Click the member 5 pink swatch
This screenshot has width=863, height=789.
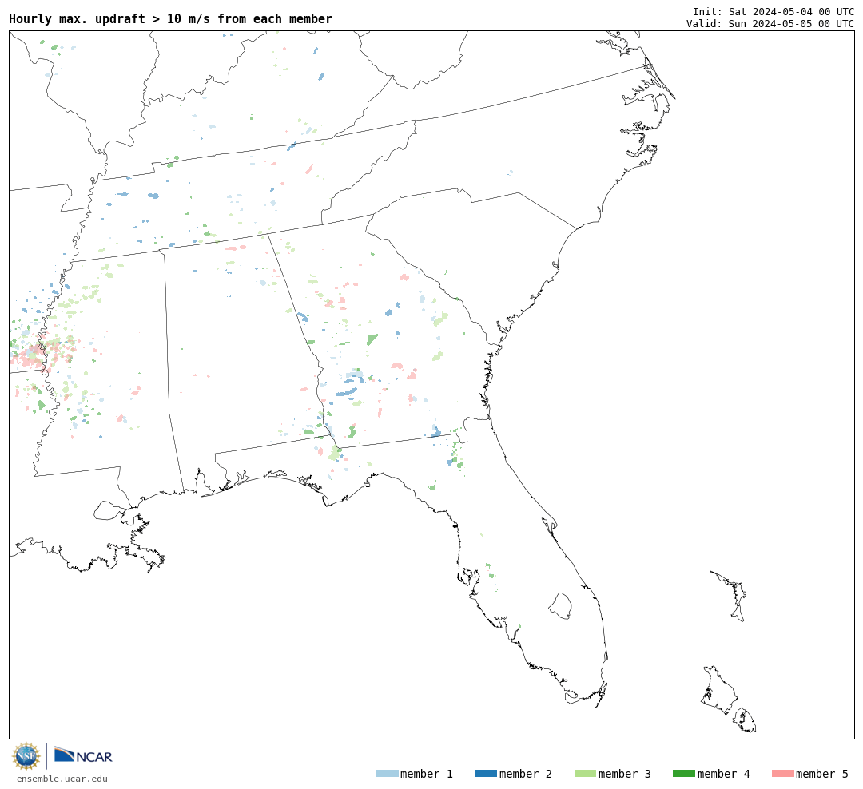pos(782,774)
